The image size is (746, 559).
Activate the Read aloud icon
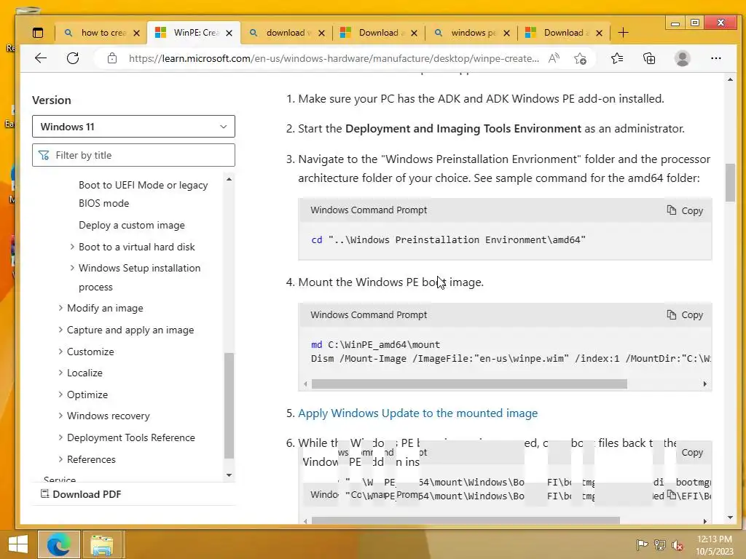[x=554, y=58]
